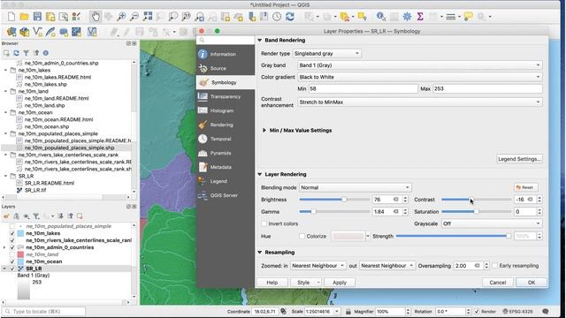Click the OK button
Image resolution: width=566 pixels, height=318 pixels.
(532, 283)
